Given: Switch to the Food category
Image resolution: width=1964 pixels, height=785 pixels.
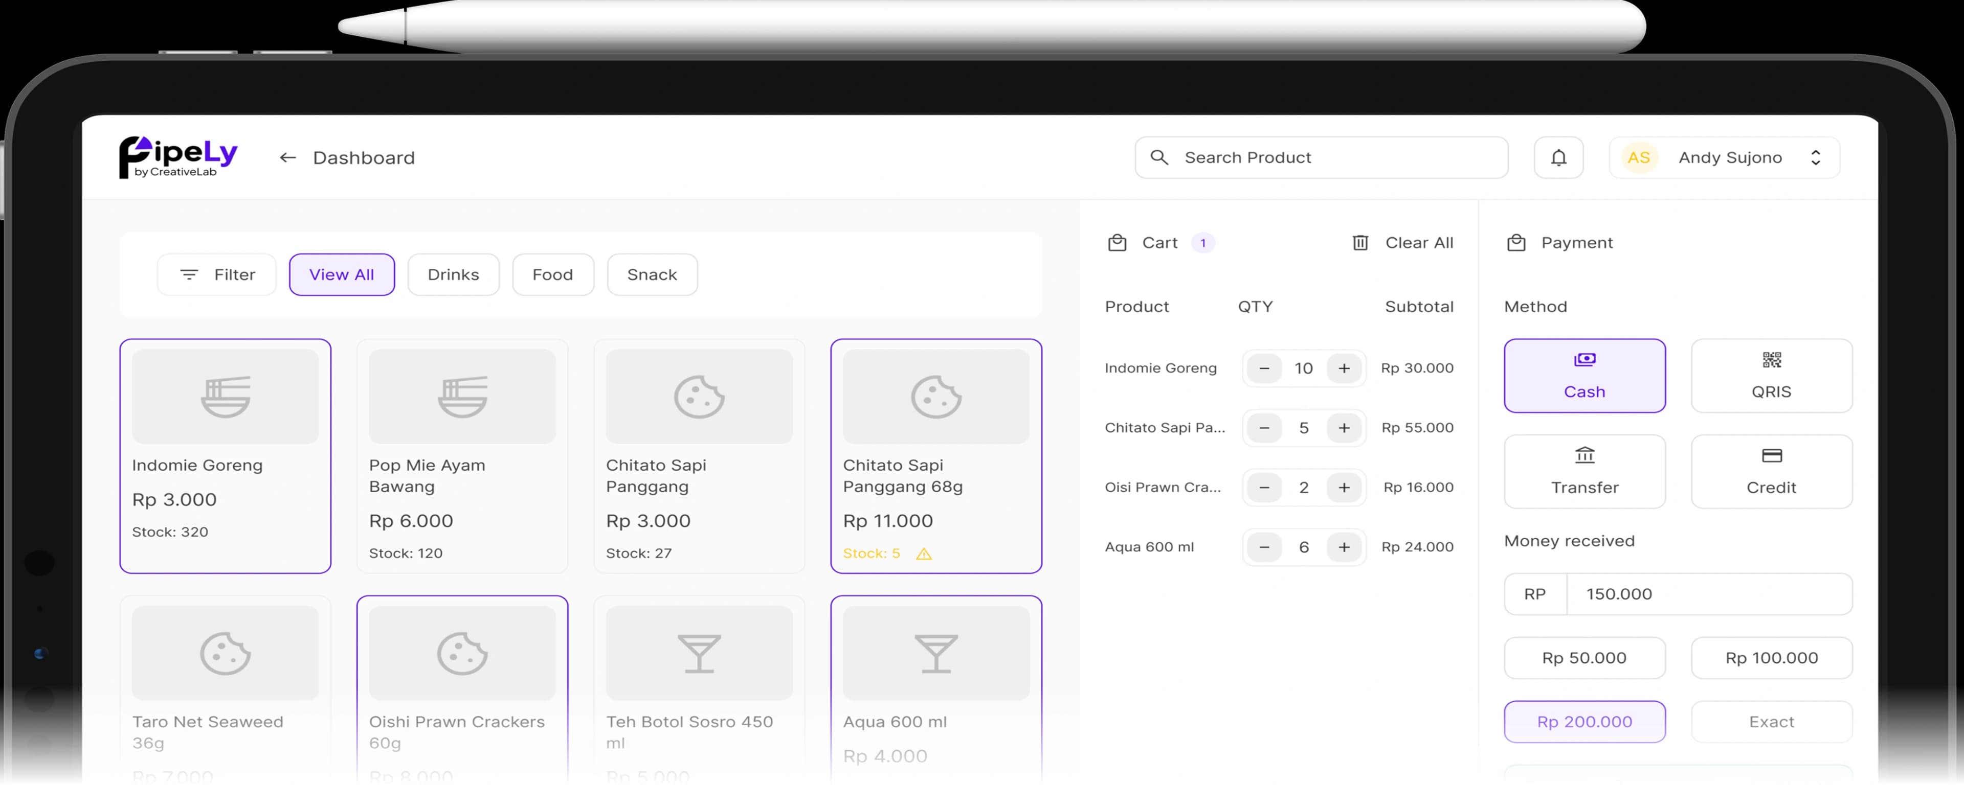Looking at the screenshot, I should 553,274.
